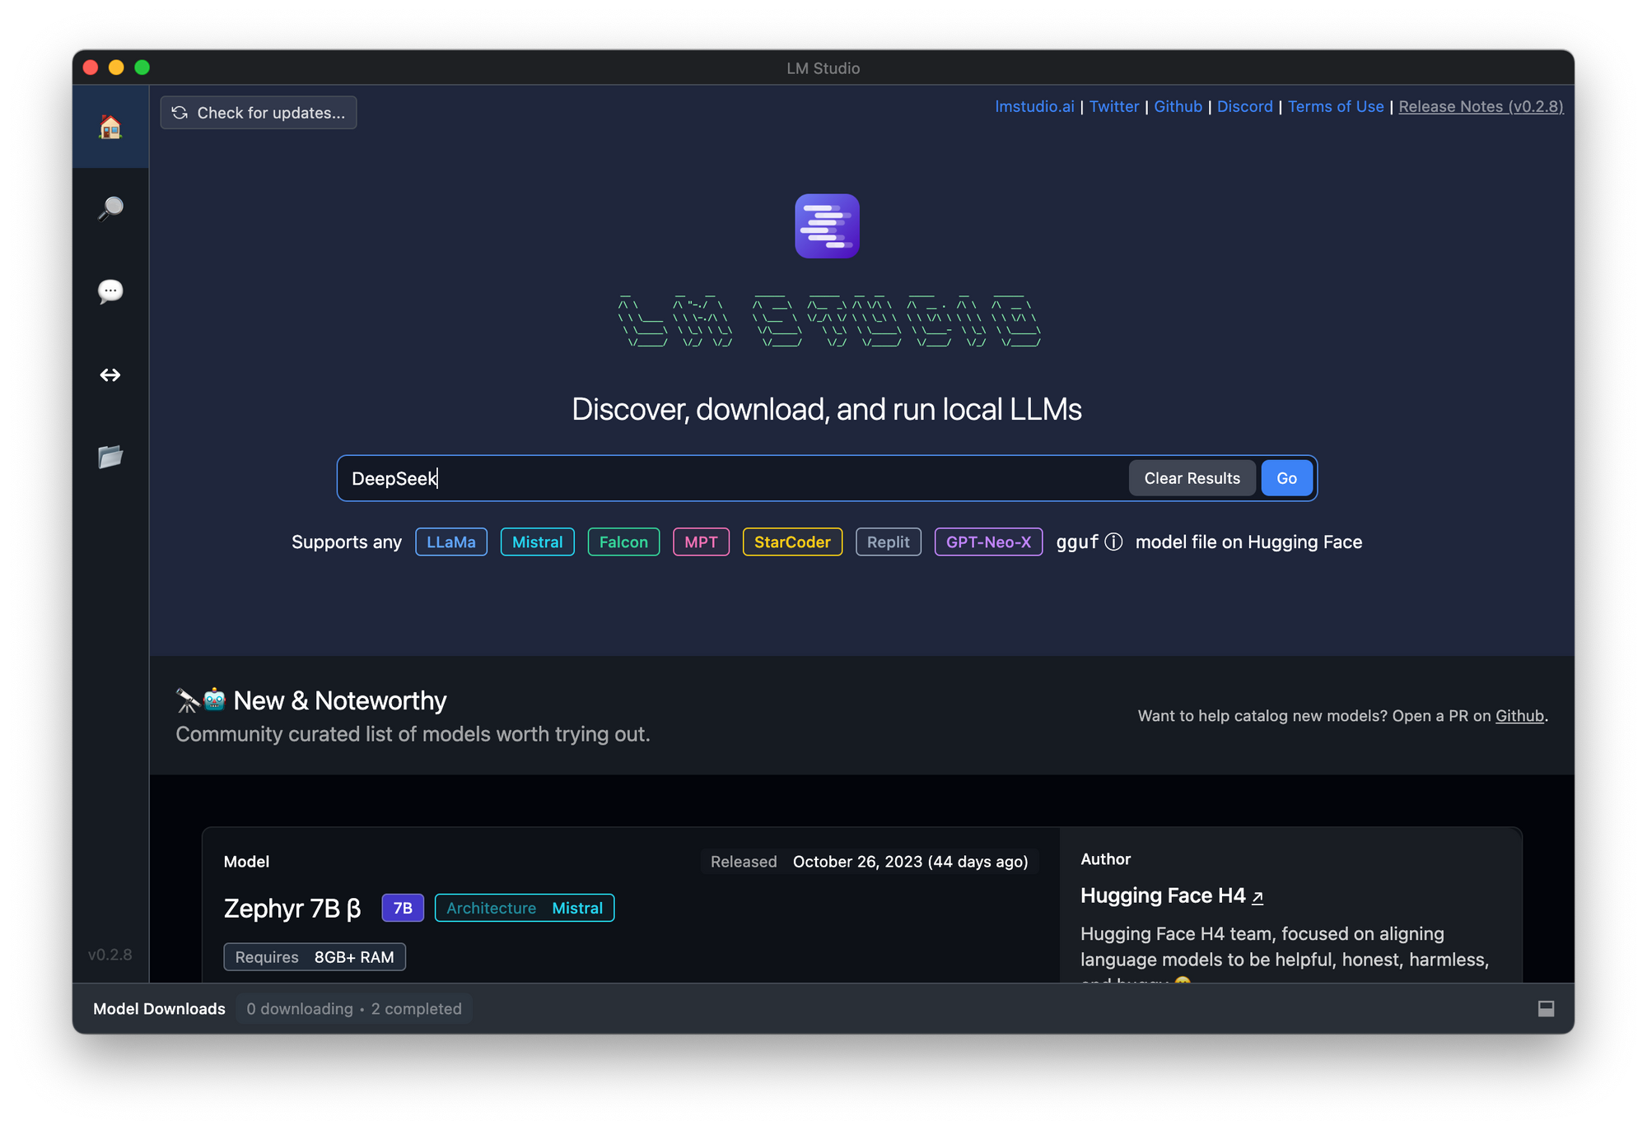Image resolution: width=1647 pixels, height=1130 pixels.
Task: Open Hugging Face H4 author link
Action: pos(1172,895)
